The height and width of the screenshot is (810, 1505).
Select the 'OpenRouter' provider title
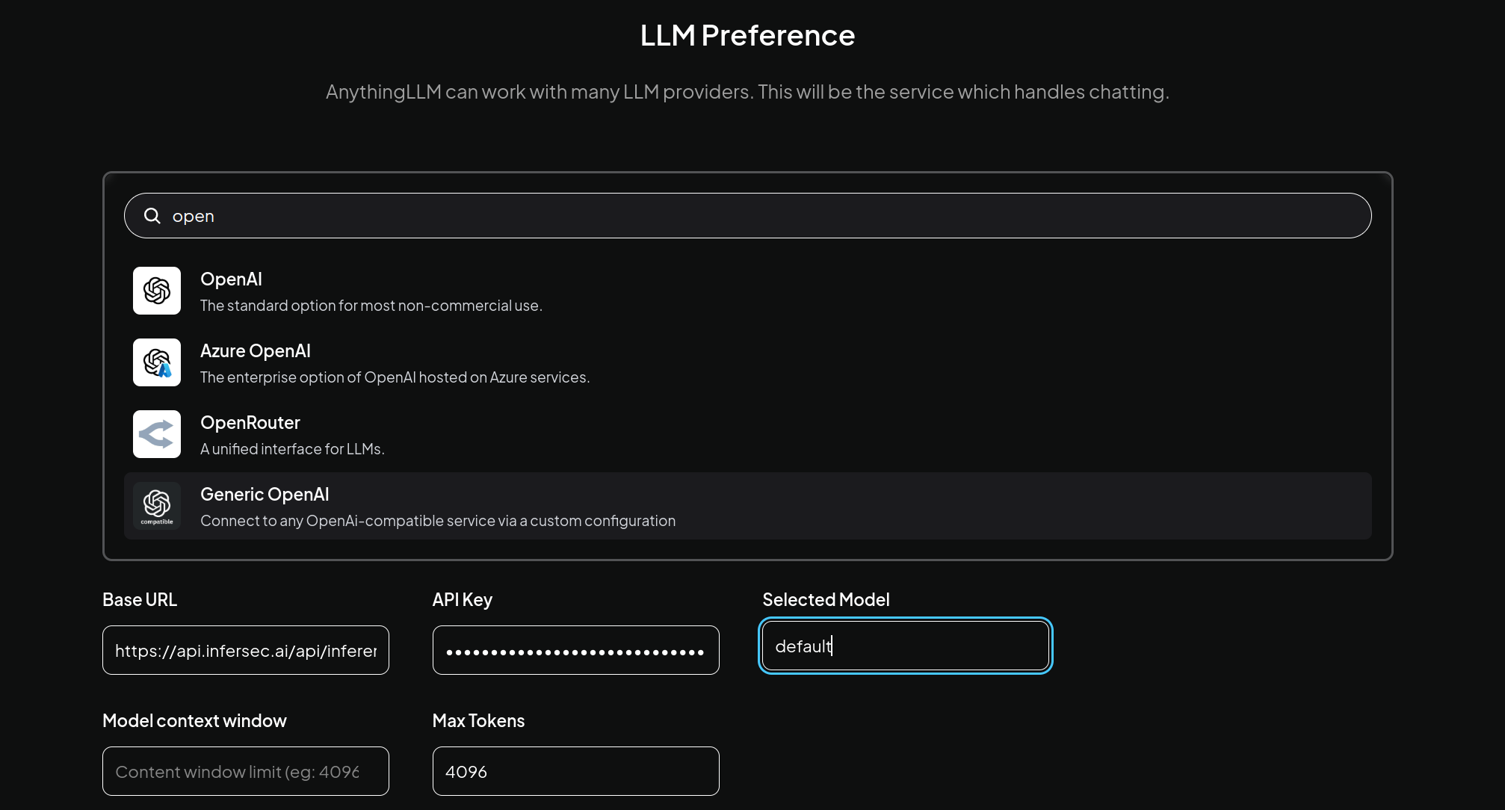(x=250, y=423)
